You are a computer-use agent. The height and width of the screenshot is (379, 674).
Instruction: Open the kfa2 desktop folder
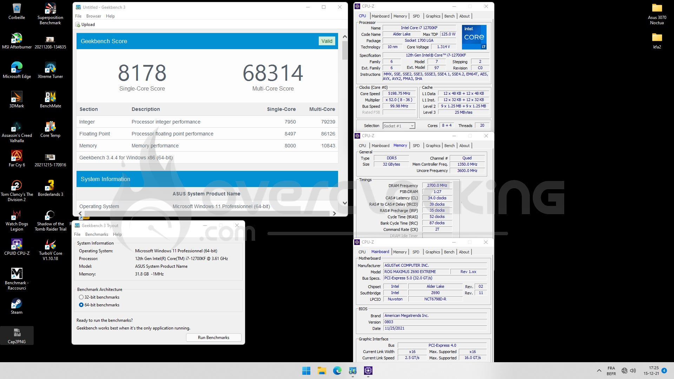pos(657,41)
